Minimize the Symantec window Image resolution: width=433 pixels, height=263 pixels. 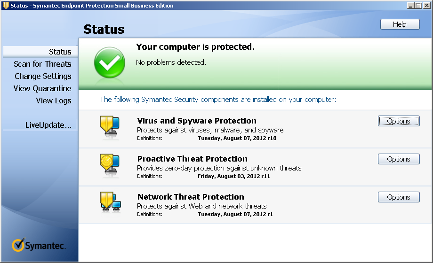click(x=410, y=6)
